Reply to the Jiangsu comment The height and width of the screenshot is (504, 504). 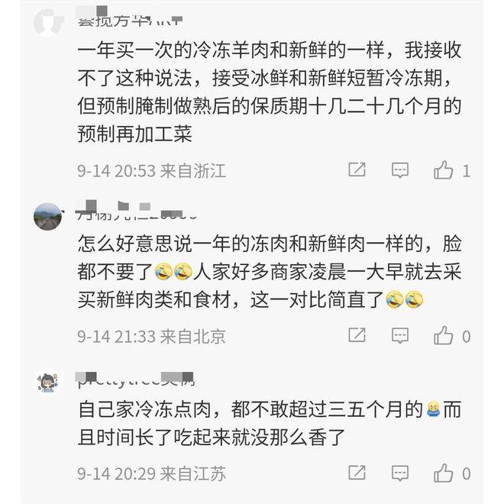pos(400,473)
